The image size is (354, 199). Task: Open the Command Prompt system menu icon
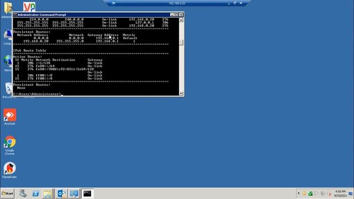[15, 15]
